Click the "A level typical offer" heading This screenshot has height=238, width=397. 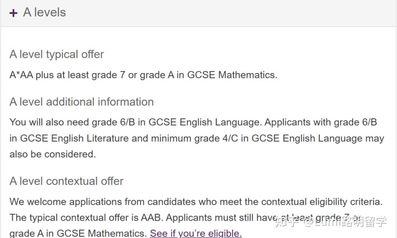pyautogui.click(x=57, y=54)
